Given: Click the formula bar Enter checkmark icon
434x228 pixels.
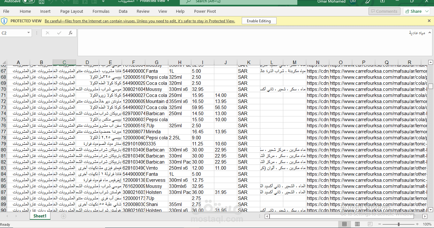Looking at the screenshot, I should click(59, 33).
